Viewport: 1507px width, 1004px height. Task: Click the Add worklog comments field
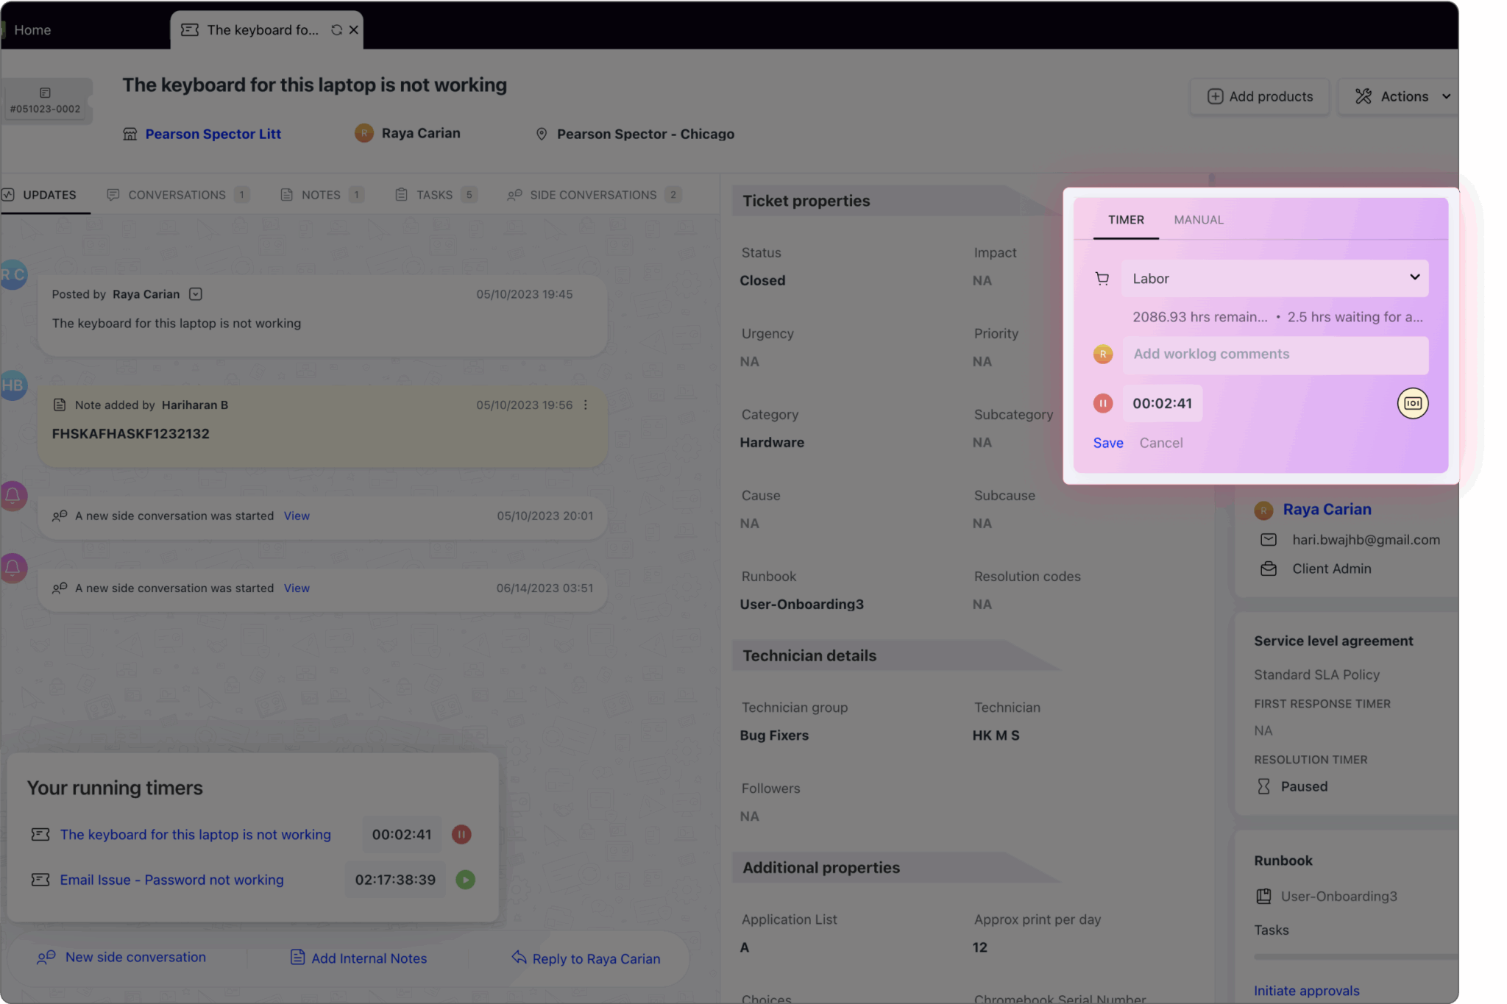(1274, 355)
